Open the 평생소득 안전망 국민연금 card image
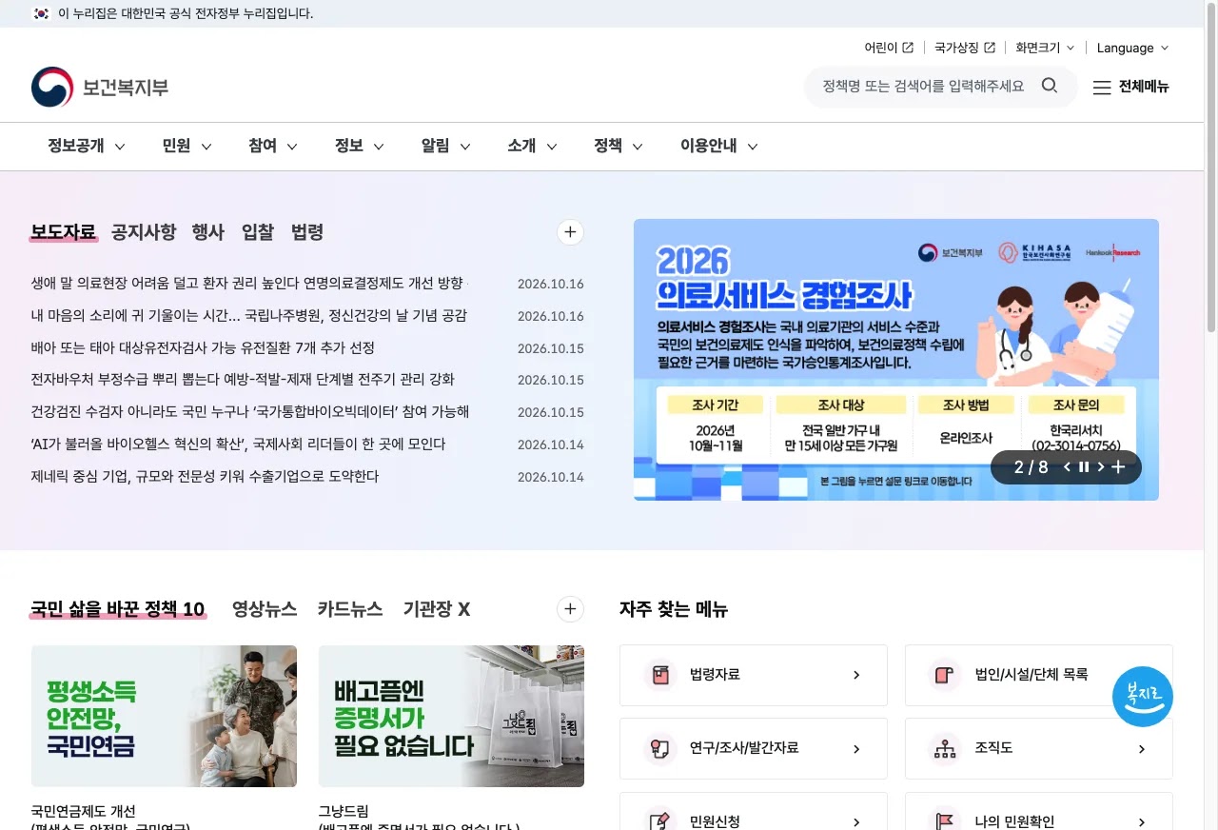1218x830 pixels. tap(164, 717)
